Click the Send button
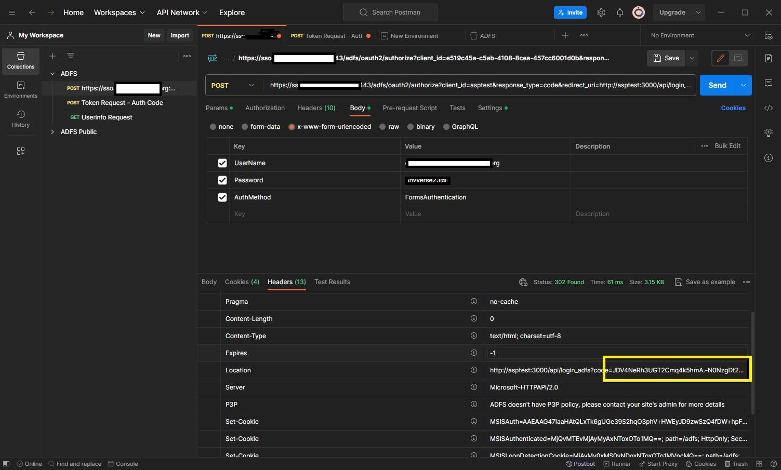Screen dimensions: 781x470 click(x=718, y=85)
